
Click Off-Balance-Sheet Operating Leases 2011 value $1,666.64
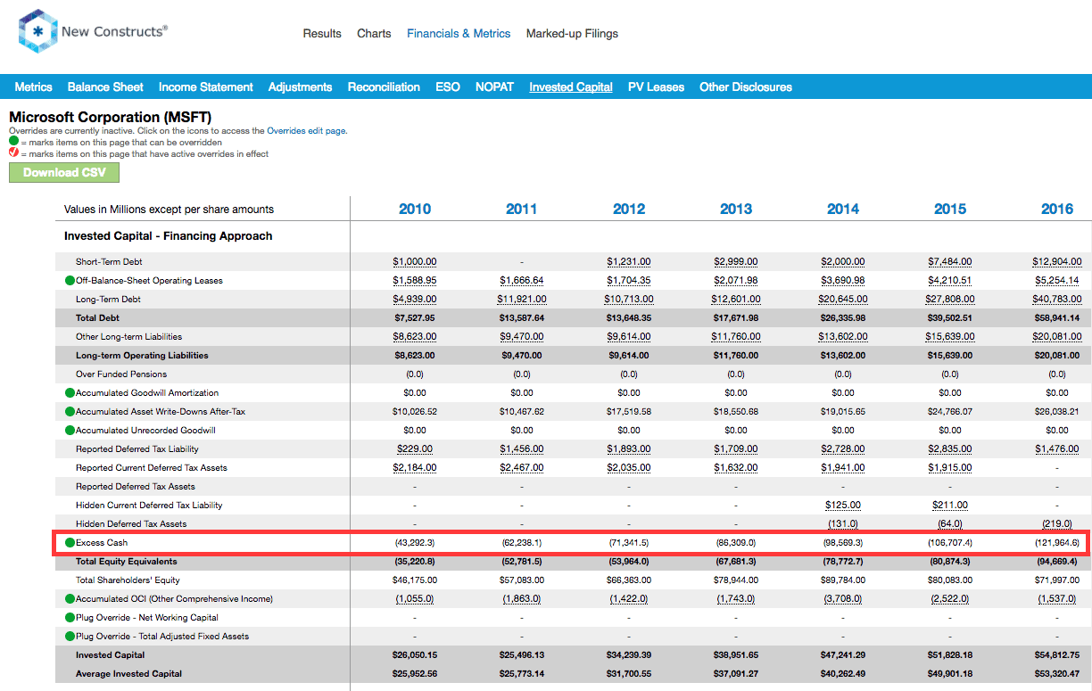tap(522, 281)
